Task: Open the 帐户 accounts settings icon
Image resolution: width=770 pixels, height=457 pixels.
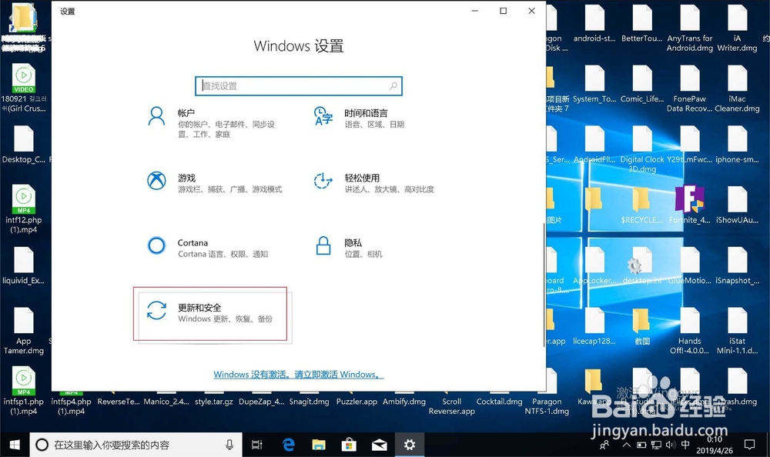Action: [156, 117]
